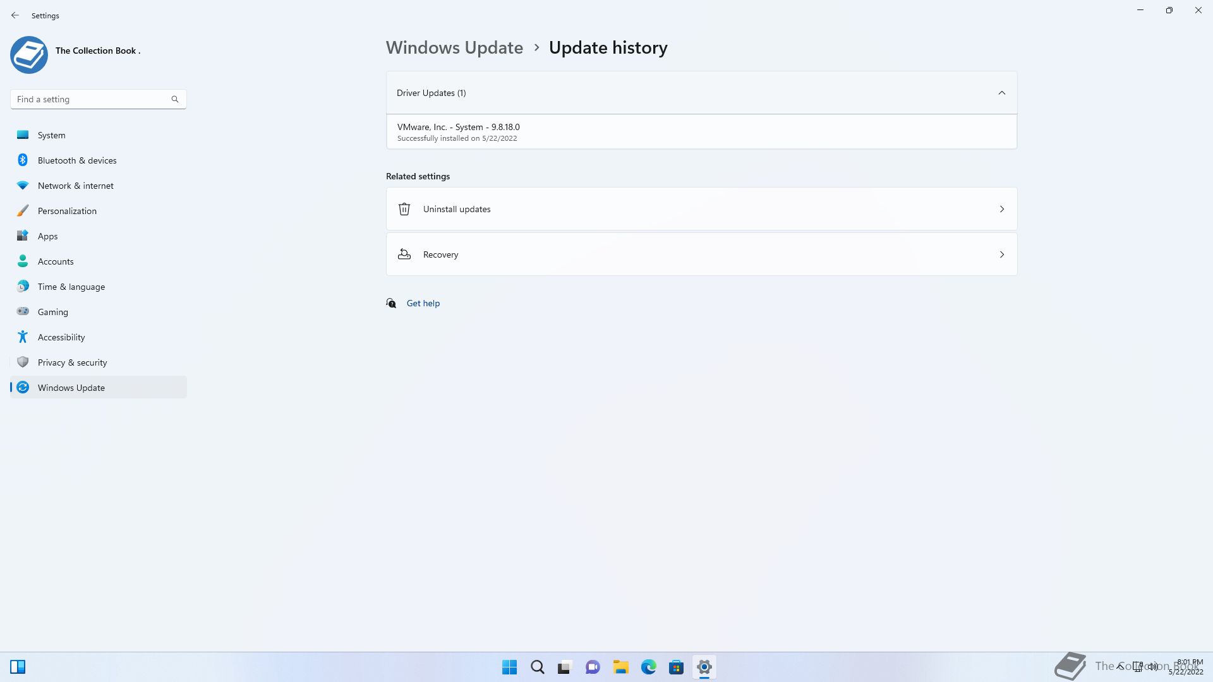The width and height of the screenshot is (1213, 682).
Task: Open Microsoft Store from taskbar
Action: (676, 667)
